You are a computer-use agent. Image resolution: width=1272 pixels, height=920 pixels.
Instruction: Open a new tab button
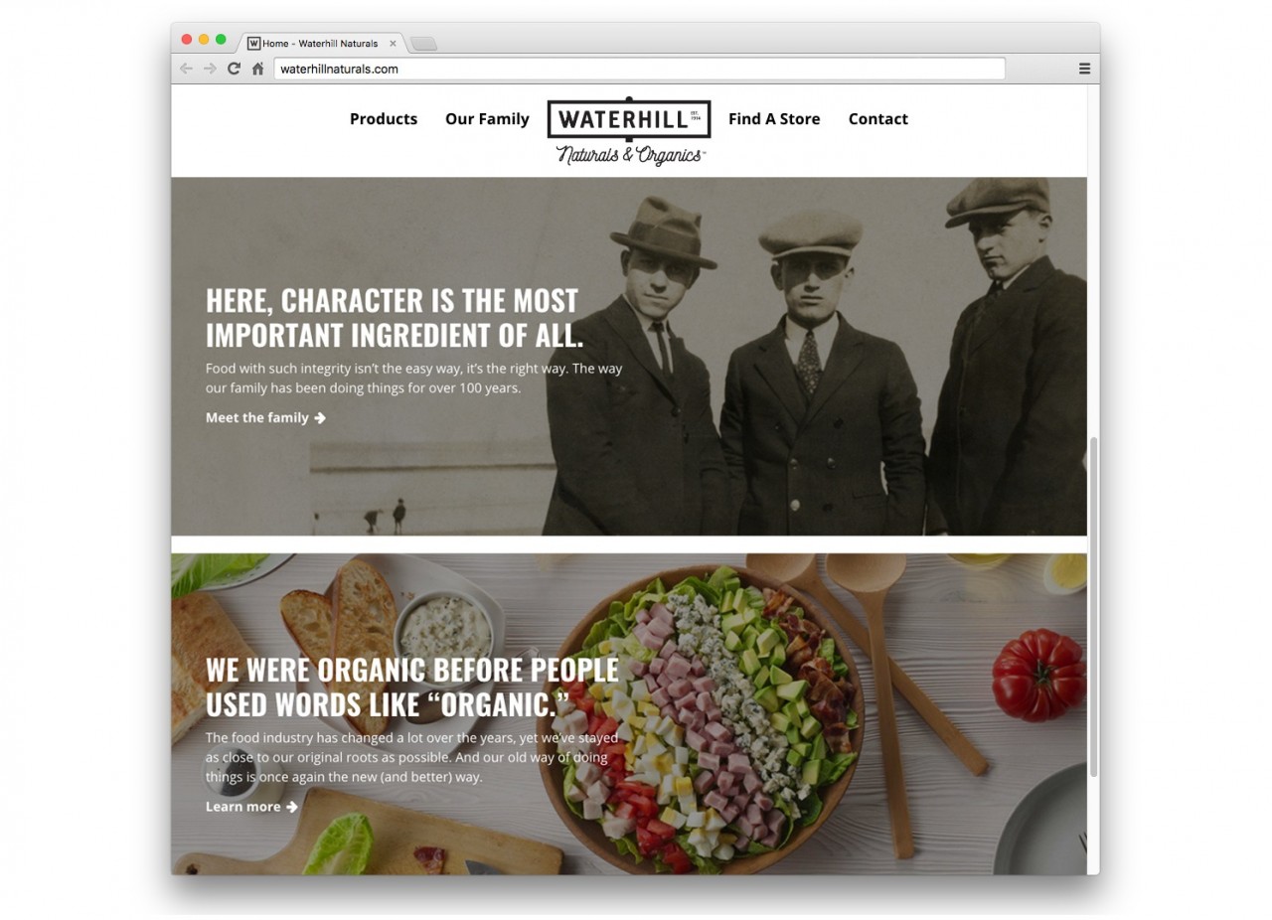[x=423, y=44]
